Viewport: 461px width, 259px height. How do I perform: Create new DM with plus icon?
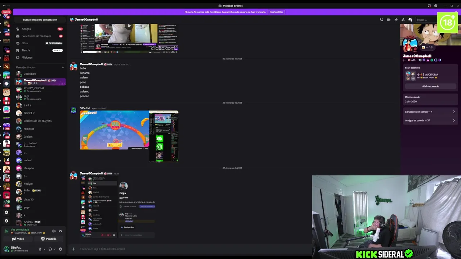pyautogui.click(x=63, y=67)
